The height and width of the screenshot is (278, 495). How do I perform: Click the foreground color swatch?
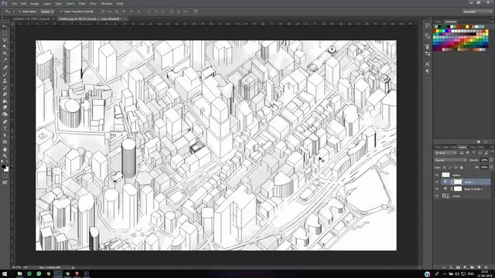(x=3, y=166)
